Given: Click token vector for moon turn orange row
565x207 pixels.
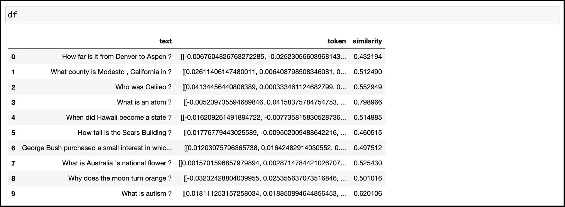Looking at the screenshot, I should click(264, 178).
